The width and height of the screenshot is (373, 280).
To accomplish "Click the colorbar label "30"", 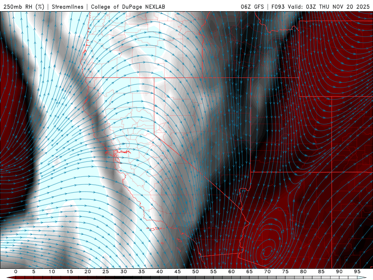I will 124,272.
